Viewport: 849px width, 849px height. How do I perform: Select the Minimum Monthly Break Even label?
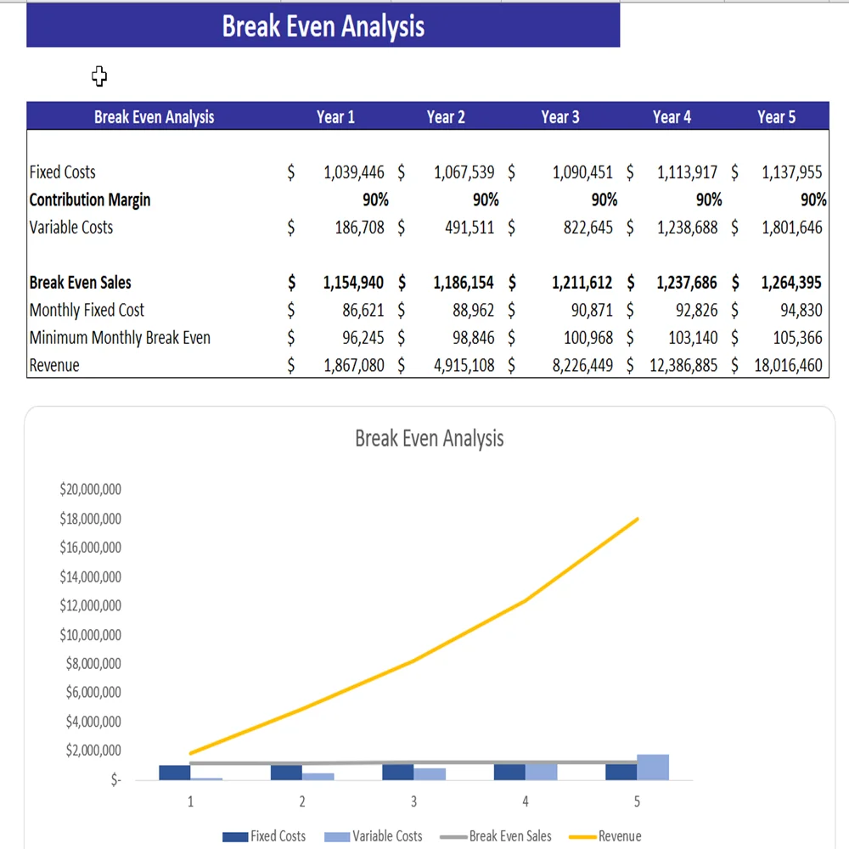pyautogui.click(x=120, y=338)
